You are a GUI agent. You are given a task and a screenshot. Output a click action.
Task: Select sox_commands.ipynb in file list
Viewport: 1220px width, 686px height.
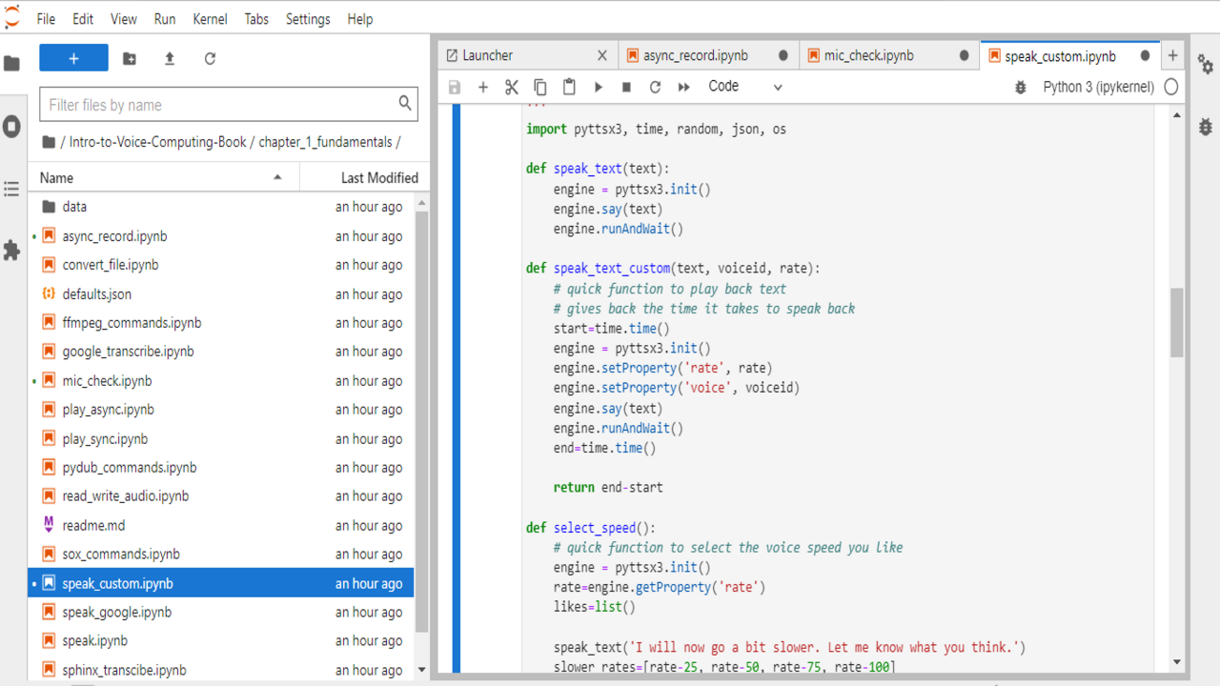tap(221, 555)
